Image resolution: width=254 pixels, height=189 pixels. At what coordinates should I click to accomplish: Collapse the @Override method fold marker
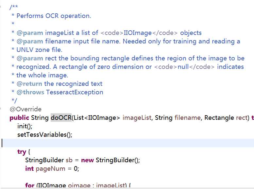(x=0, y=108)
